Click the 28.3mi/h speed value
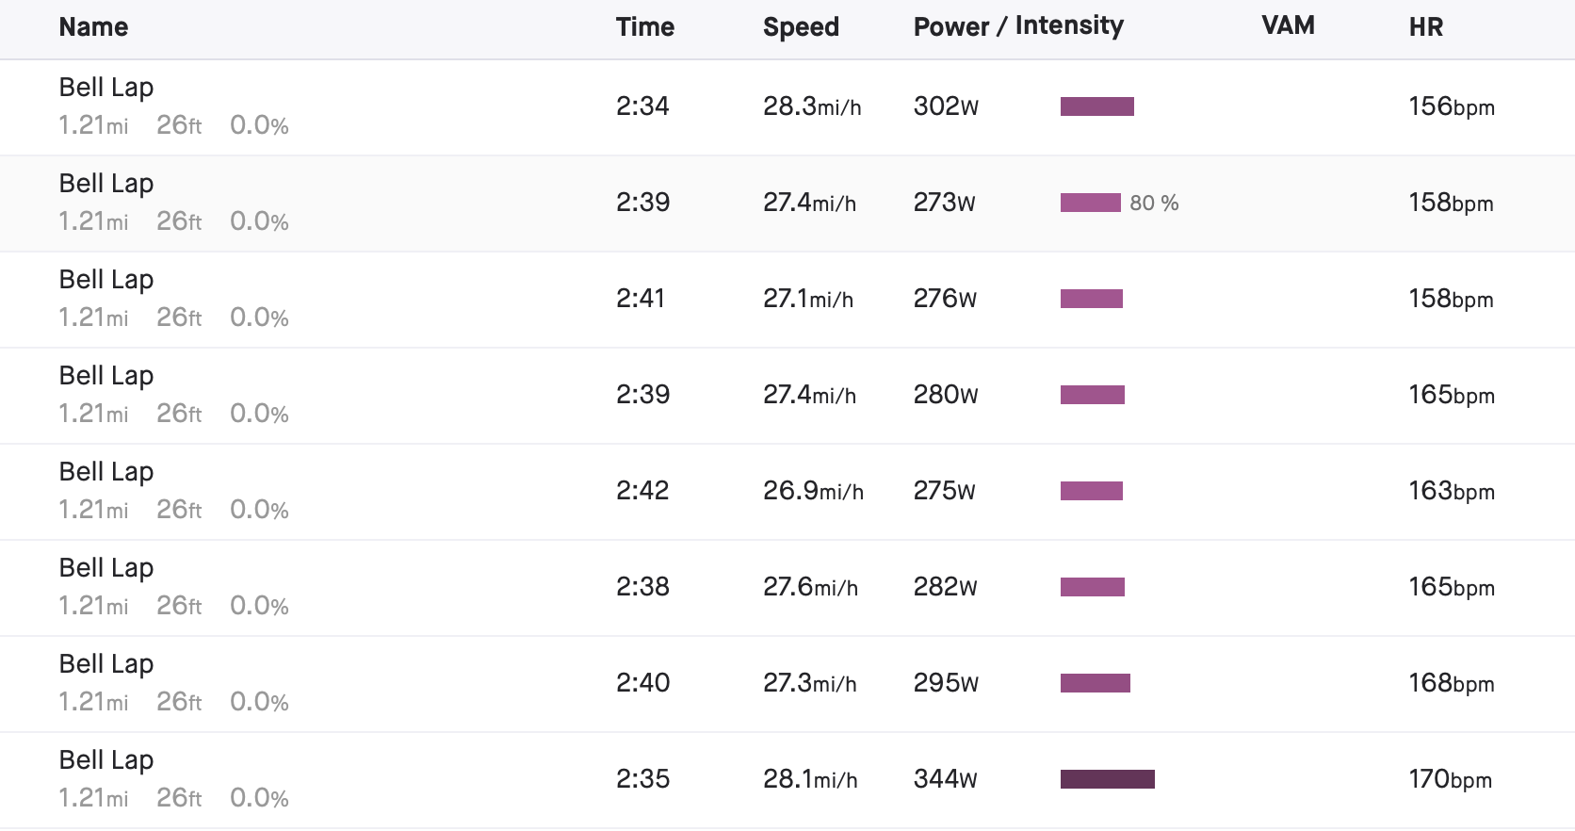The image size is (1575, 831). pyautogui.click(x=812, y=106)
